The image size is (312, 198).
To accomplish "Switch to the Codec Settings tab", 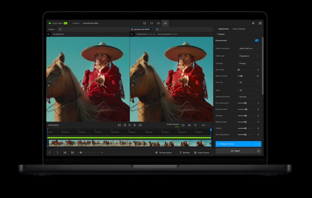I will (239, 29).
